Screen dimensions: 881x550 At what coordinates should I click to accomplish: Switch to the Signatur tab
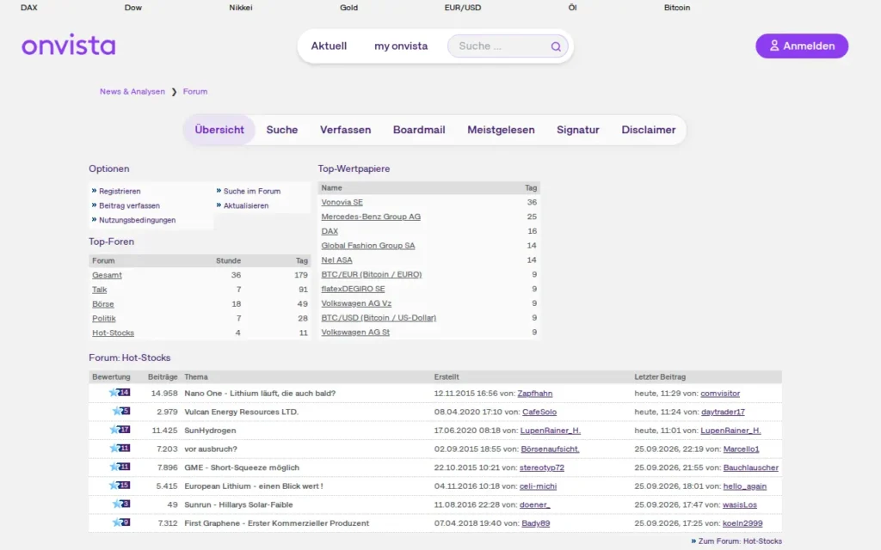(577, 130)
